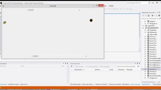This screenshot has width=161, height=90.
Task: Click the Form31.cs form icon
Action: pyautogui.click(x=148, y=69)
